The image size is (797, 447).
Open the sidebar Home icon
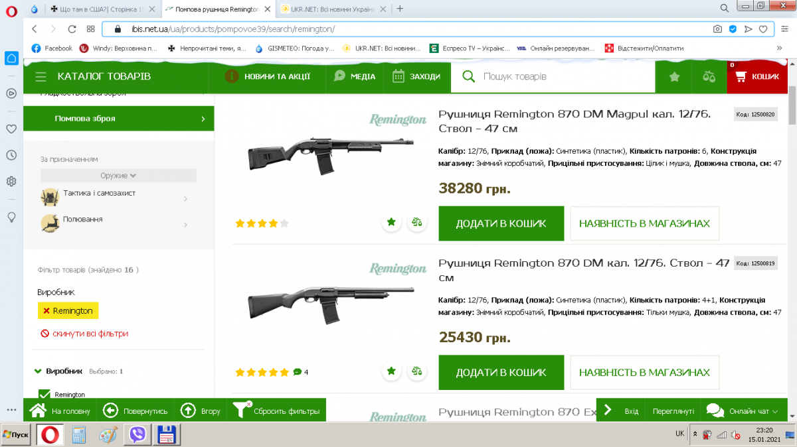[11, 58]
